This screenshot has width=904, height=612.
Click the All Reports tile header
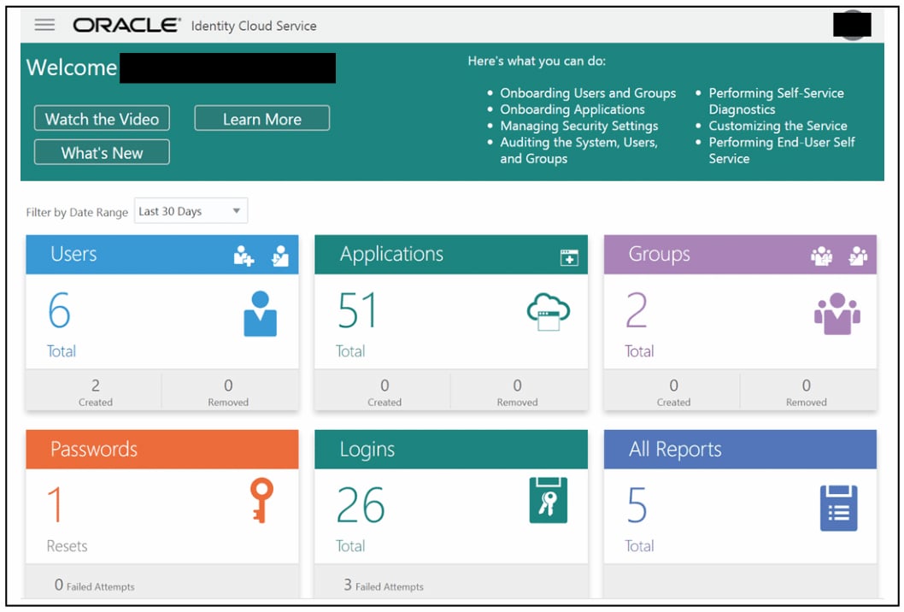[x=740, y=450]
